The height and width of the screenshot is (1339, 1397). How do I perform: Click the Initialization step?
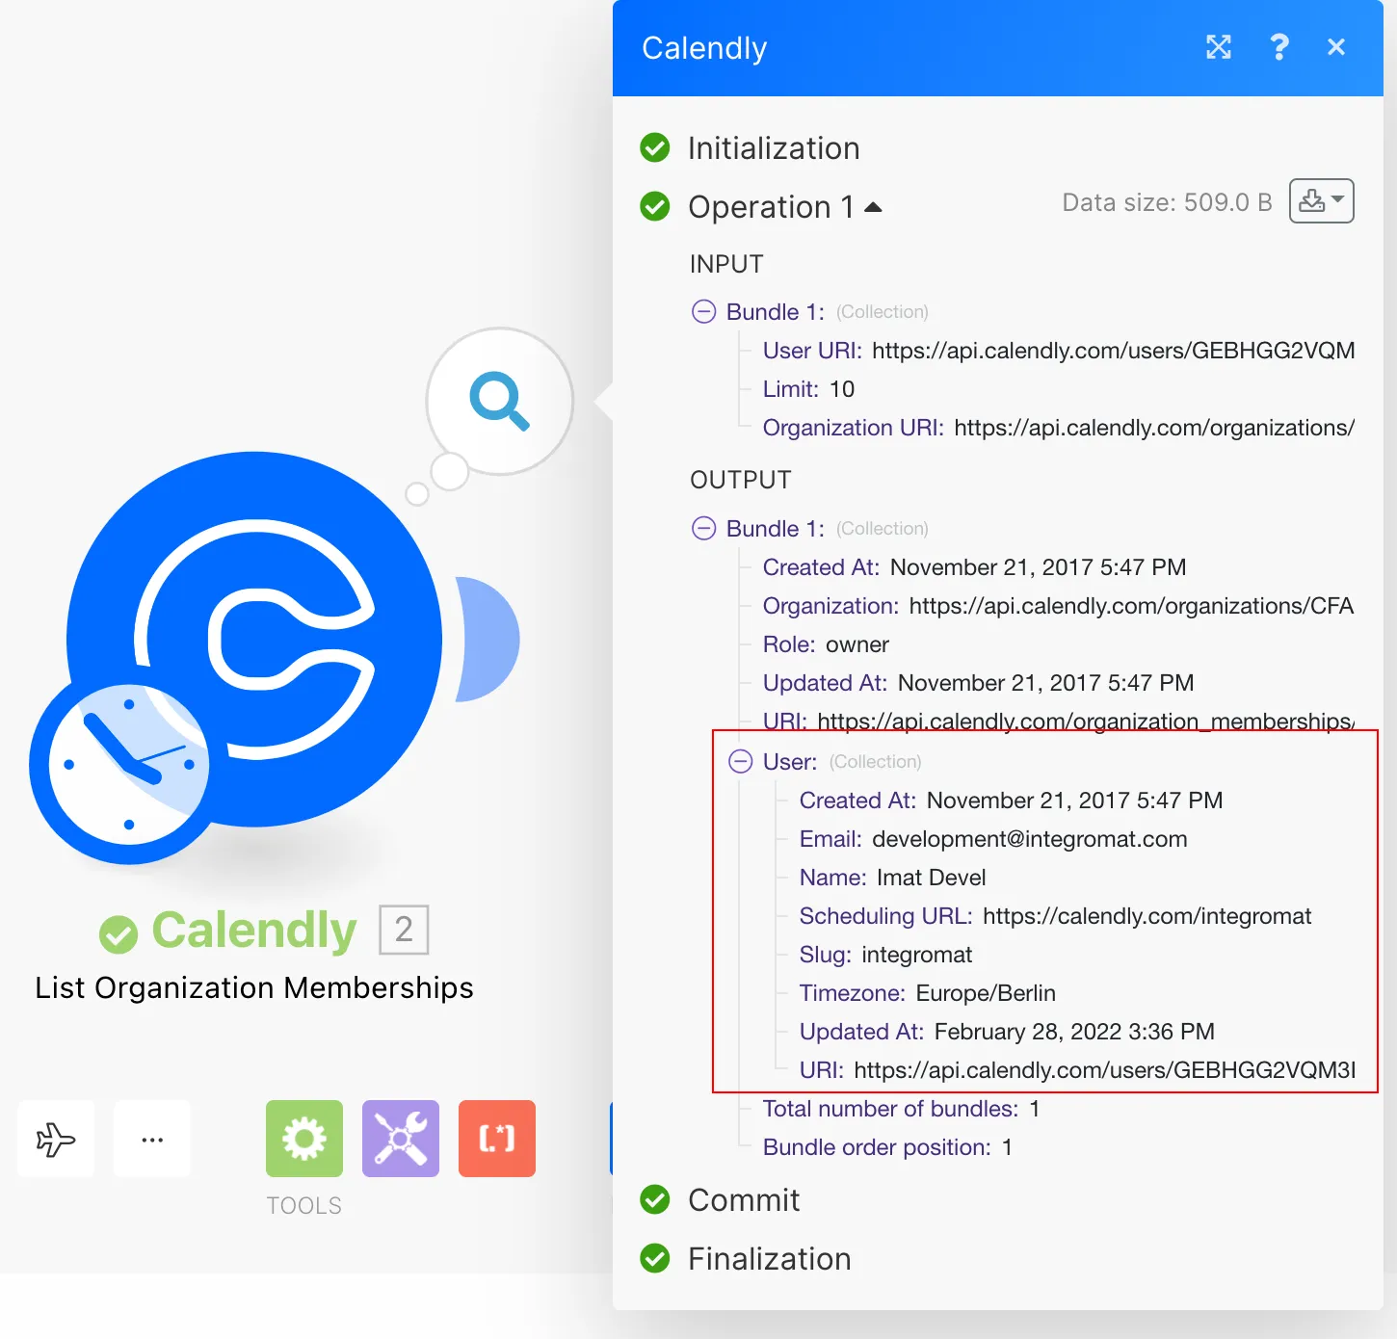[773, 148]
